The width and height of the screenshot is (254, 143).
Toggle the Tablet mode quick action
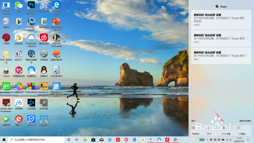pos(198,130)
